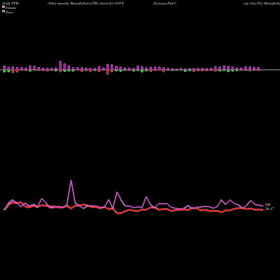280x280 pixels.
Task: Click the Price legend color swatch
Action: (x=3, y=12)
